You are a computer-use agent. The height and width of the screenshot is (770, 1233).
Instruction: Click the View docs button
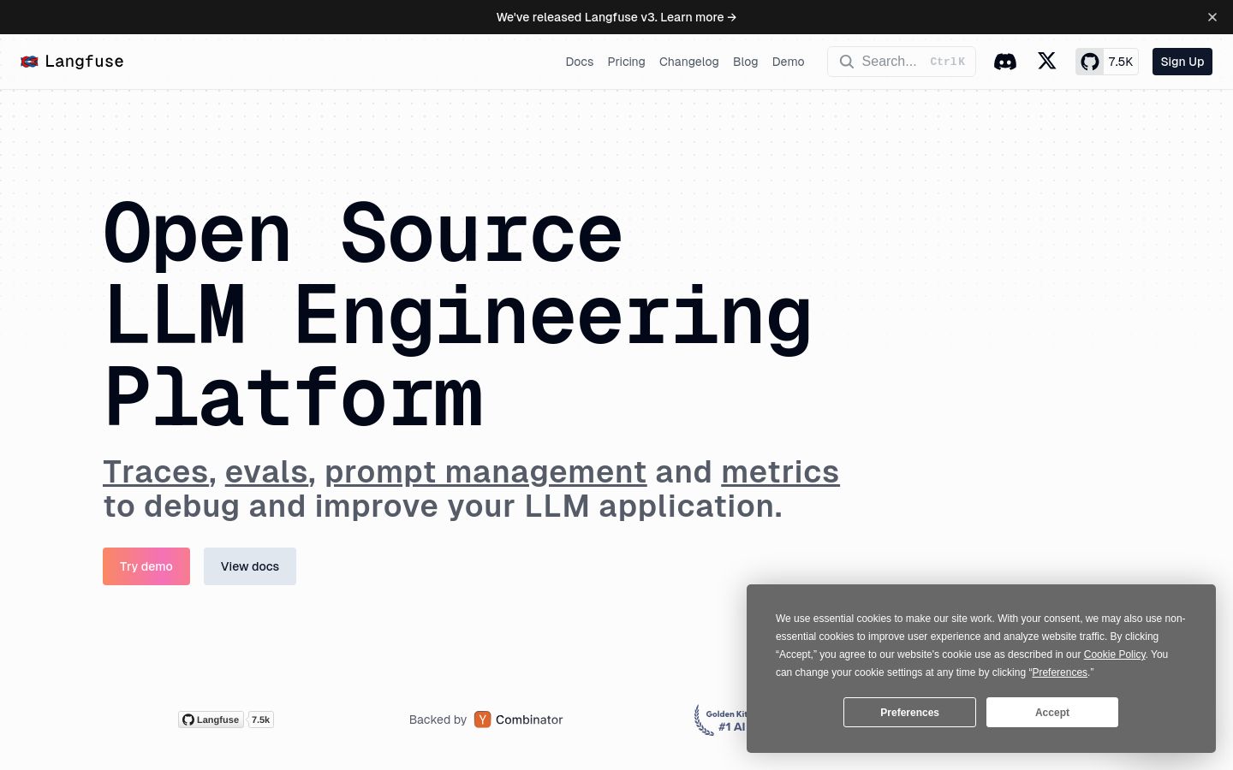(250, 566)
